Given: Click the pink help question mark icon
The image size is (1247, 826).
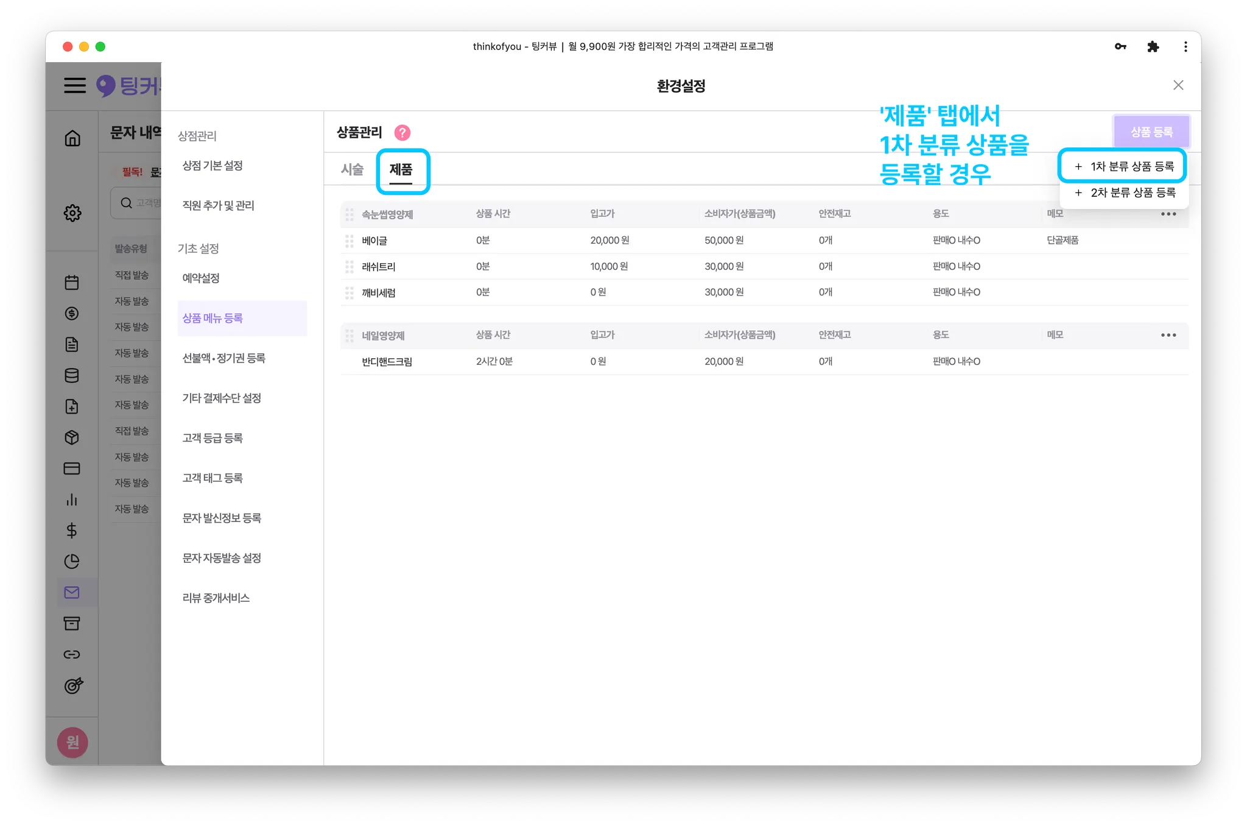Looking at the screenshot, I should (402, 132).
